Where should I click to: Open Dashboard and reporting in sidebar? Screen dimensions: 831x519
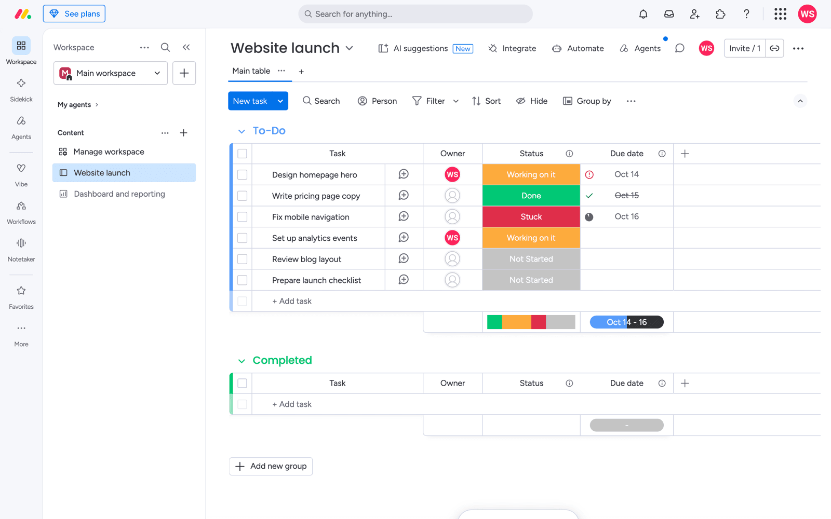tap(124, 194)
